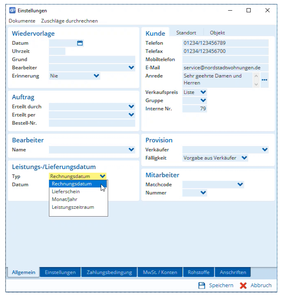283x297 pixels.
Task: Switch to the Standort tab
Action: click(186, 33)
